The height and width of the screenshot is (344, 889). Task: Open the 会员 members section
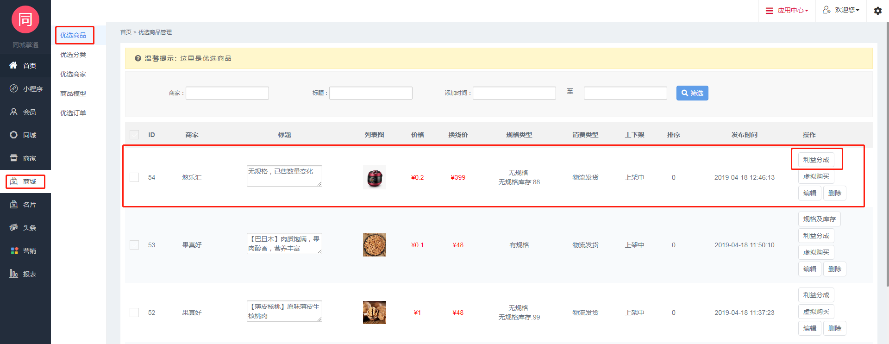coord(25,112)
